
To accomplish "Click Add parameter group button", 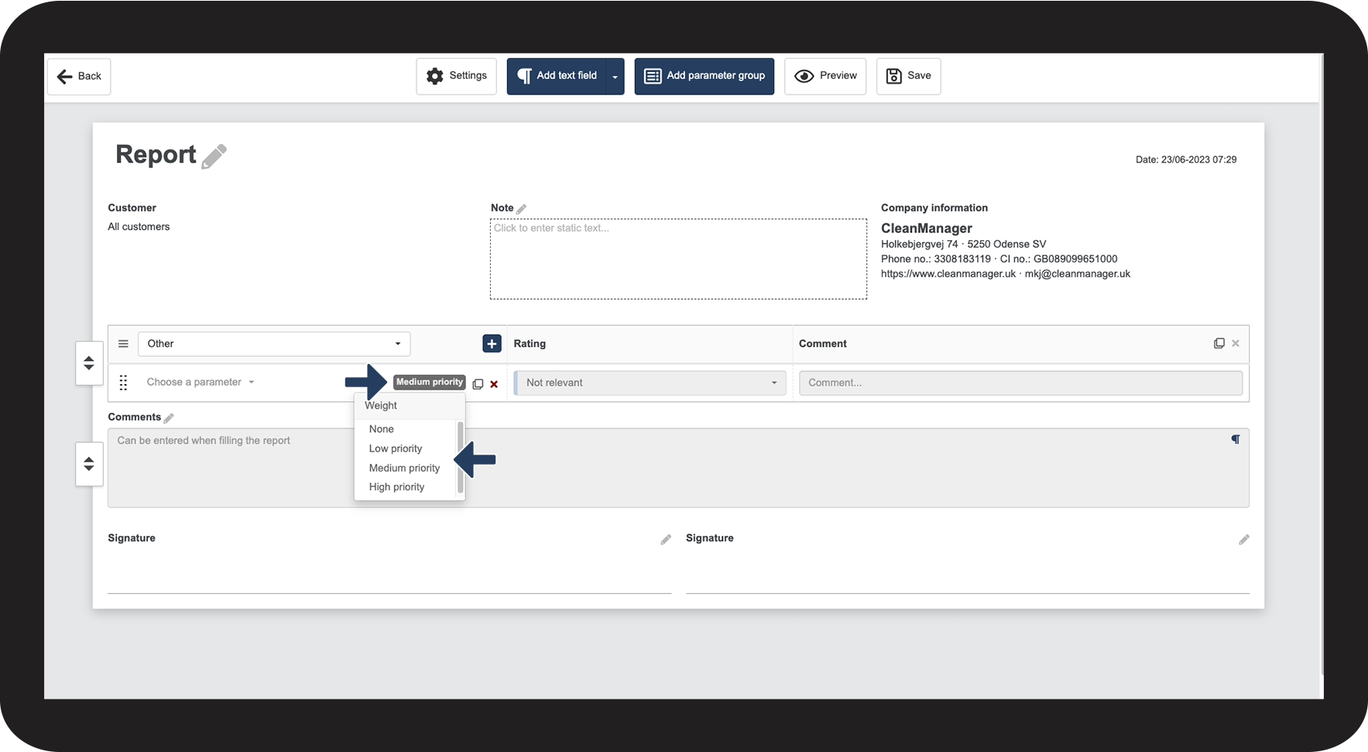I will tap(704, 76).
